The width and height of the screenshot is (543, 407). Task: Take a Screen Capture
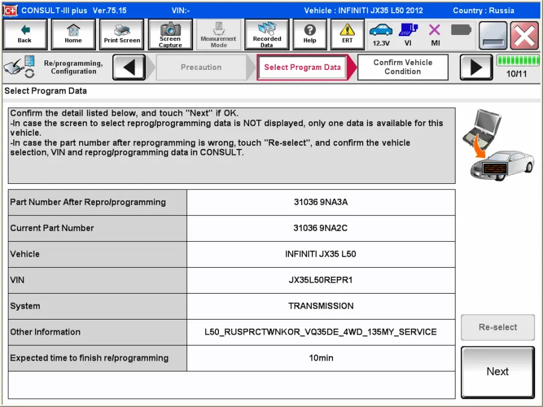pos(170,34)
